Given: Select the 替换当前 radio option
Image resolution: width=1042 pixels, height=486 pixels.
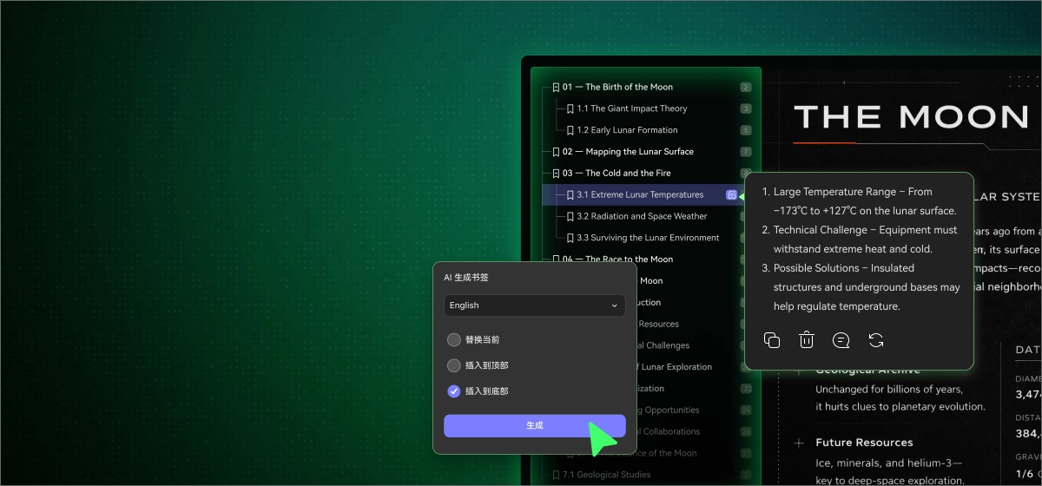Looking at the screenshot, I should point(454,340).
